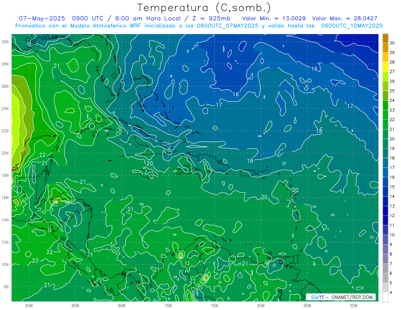
Task: Click the '18N' latitude label
Action: click(x=6, y=175)
